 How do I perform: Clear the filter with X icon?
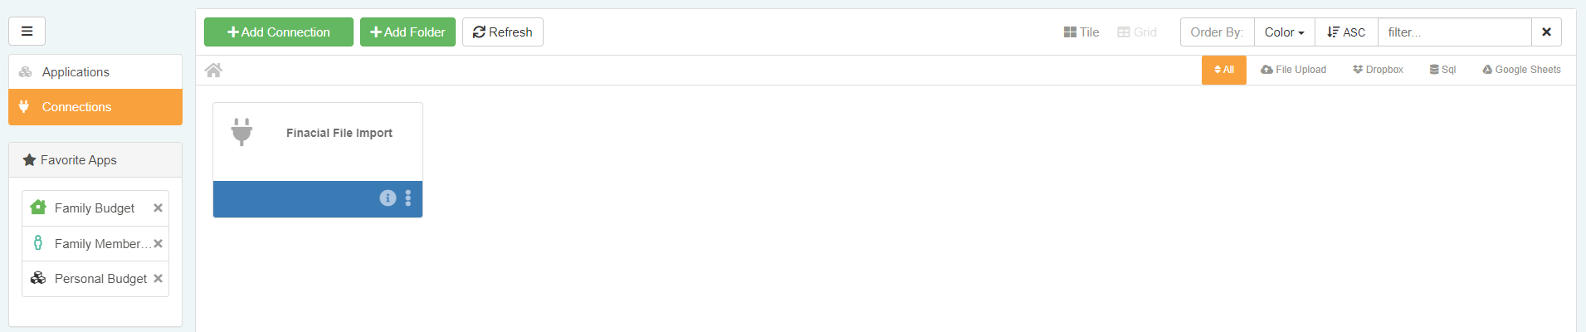point(1546,32)
